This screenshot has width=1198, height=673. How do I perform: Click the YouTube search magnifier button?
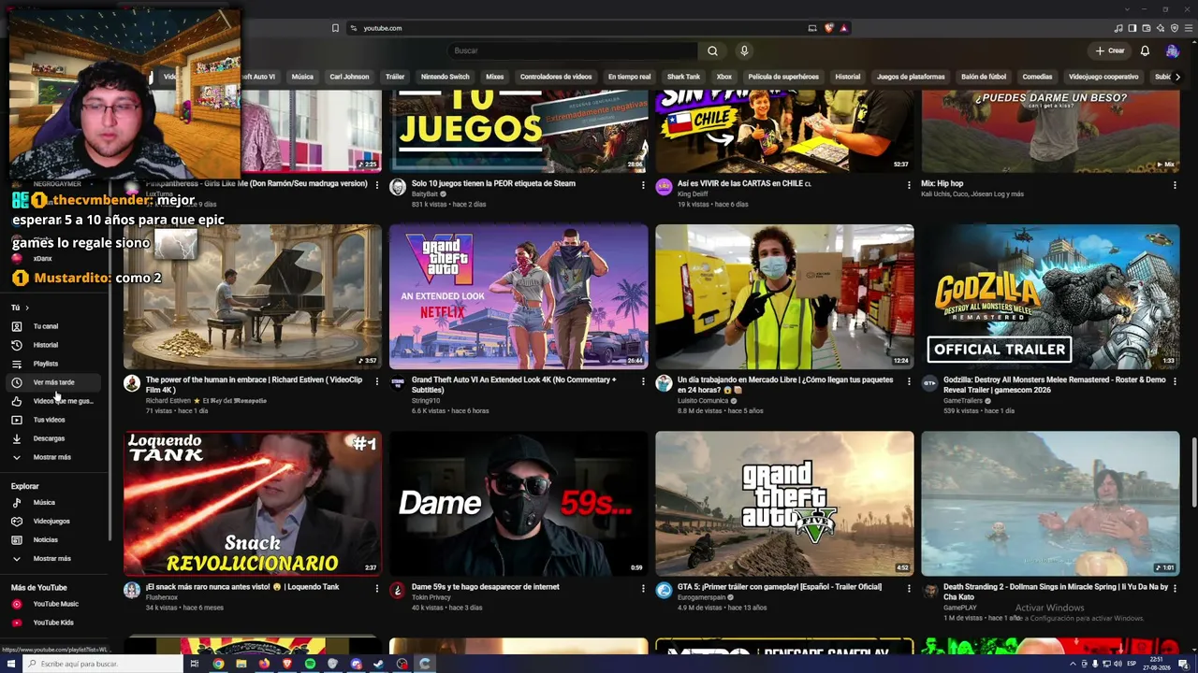click(x=712, y=50)
